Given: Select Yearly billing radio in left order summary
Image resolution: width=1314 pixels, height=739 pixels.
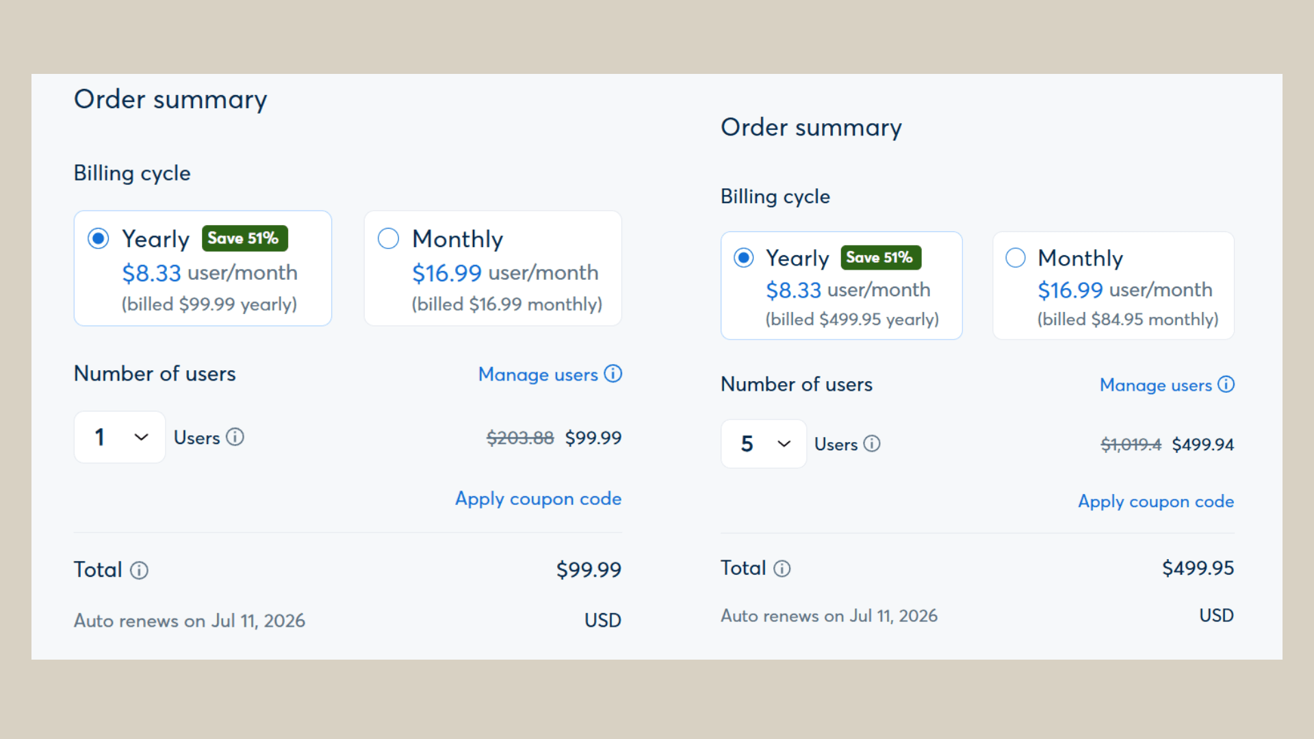Looking at the screenshot, I should (x=98, y=238).
